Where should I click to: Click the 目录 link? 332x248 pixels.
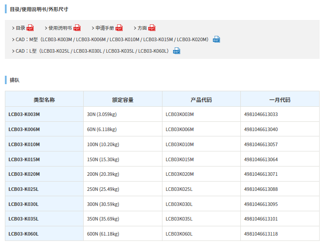[20, 28]
